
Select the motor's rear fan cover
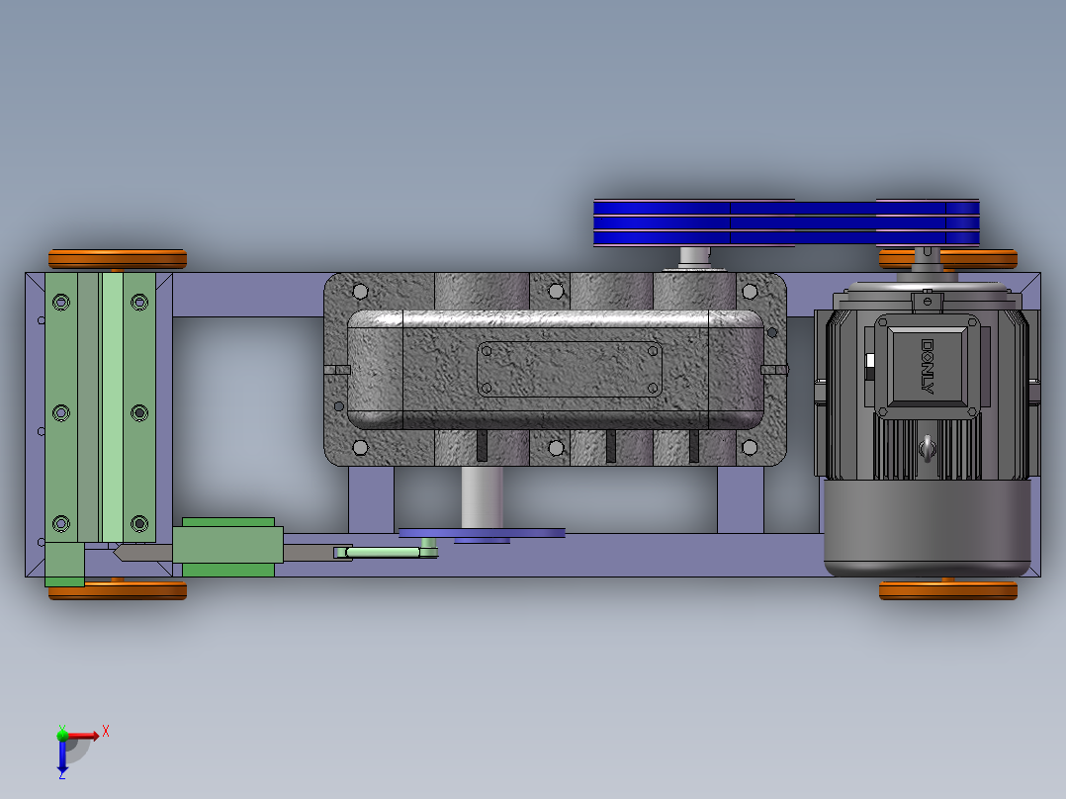[x=928, y=528]
